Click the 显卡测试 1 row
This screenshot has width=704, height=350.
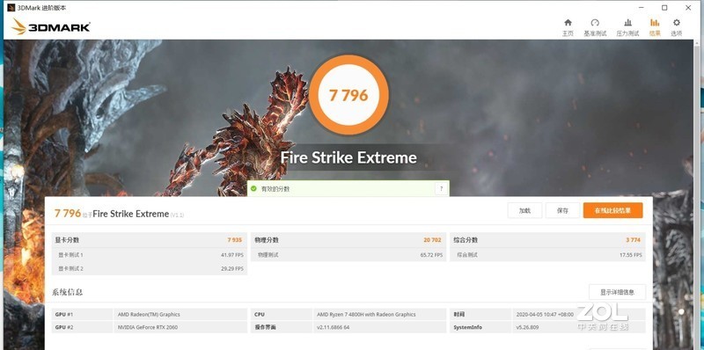(149, 255)
